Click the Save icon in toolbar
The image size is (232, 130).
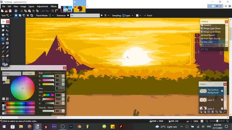click(x=10, y=11)
